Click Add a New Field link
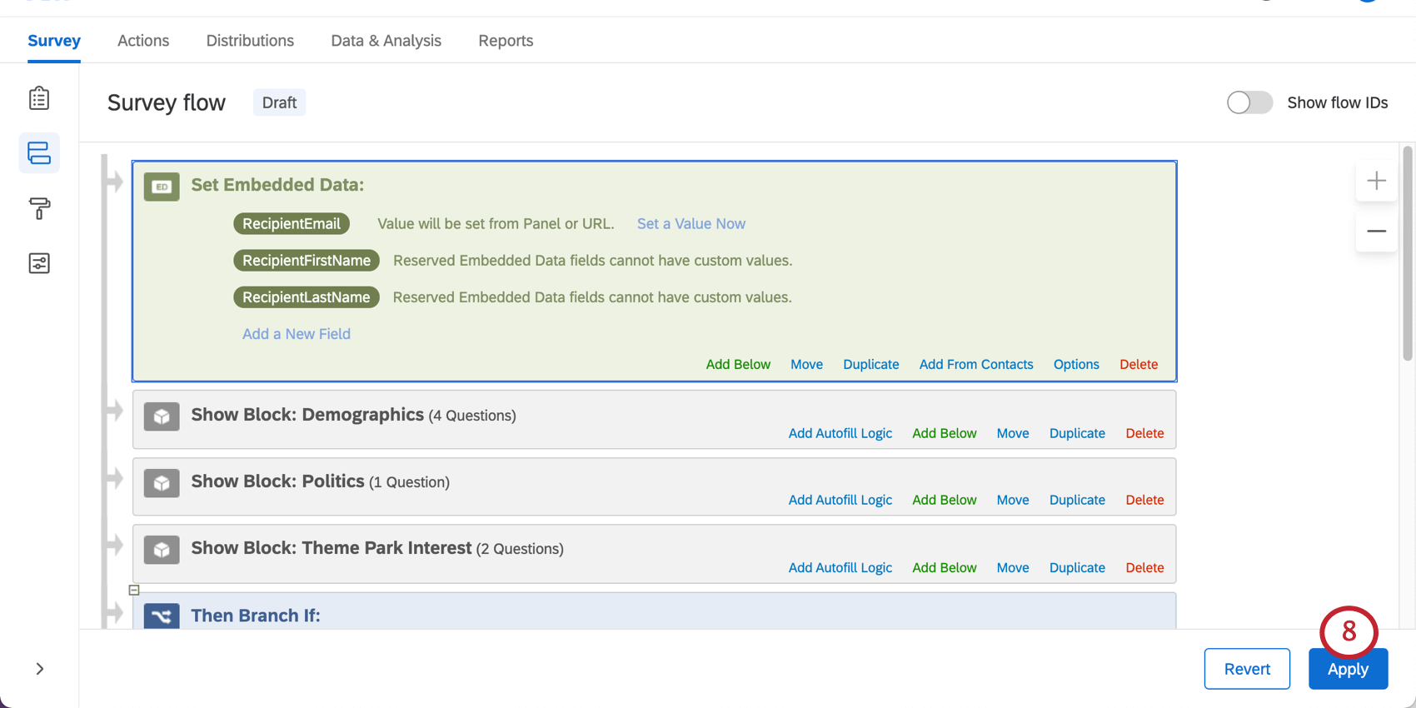Screen dimensions: 1416x708 pyautogui.click(x=297, y=334)
